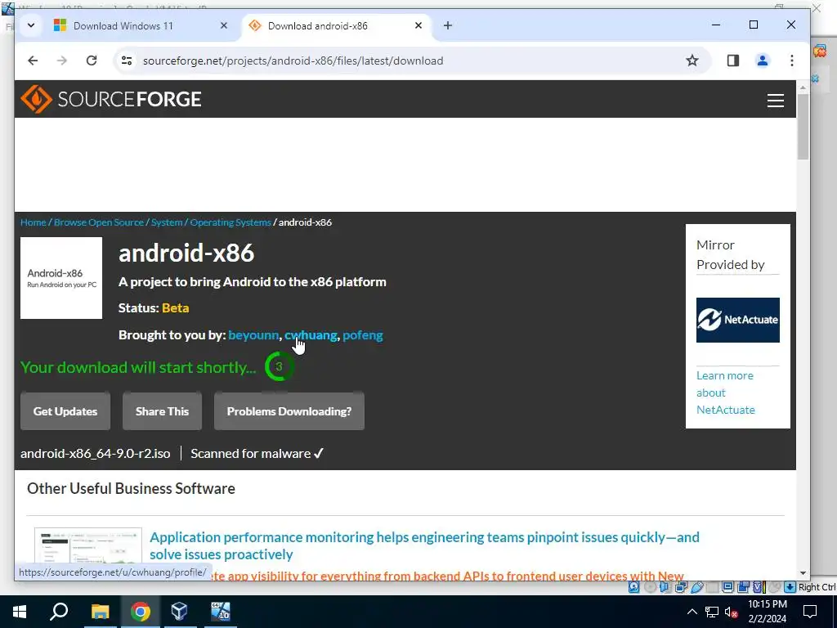The width and height of the screenshot is (837, 628).
Task: Open beyounn's profile link
Action: point(253,334)
